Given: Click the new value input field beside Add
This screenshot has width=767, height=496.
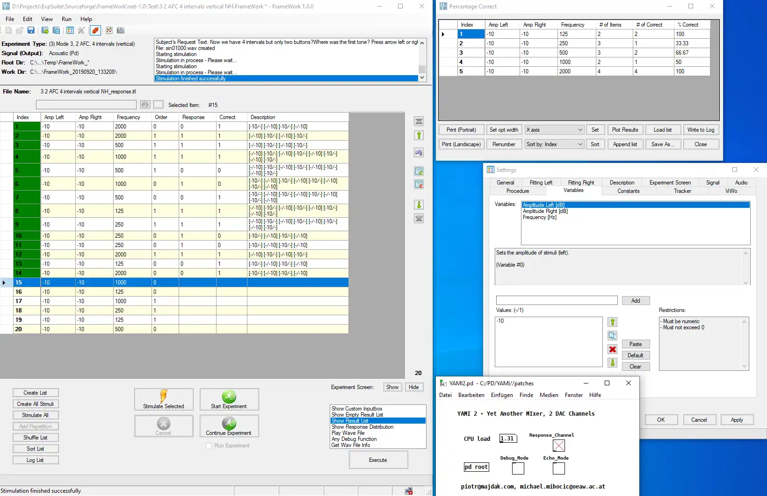Looking at the screenshot, I should [557, 301].
